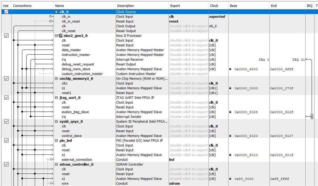
Task: Click 'Interrupt Sender' description text
Action: pyautogui.click(x=129, y=117)
